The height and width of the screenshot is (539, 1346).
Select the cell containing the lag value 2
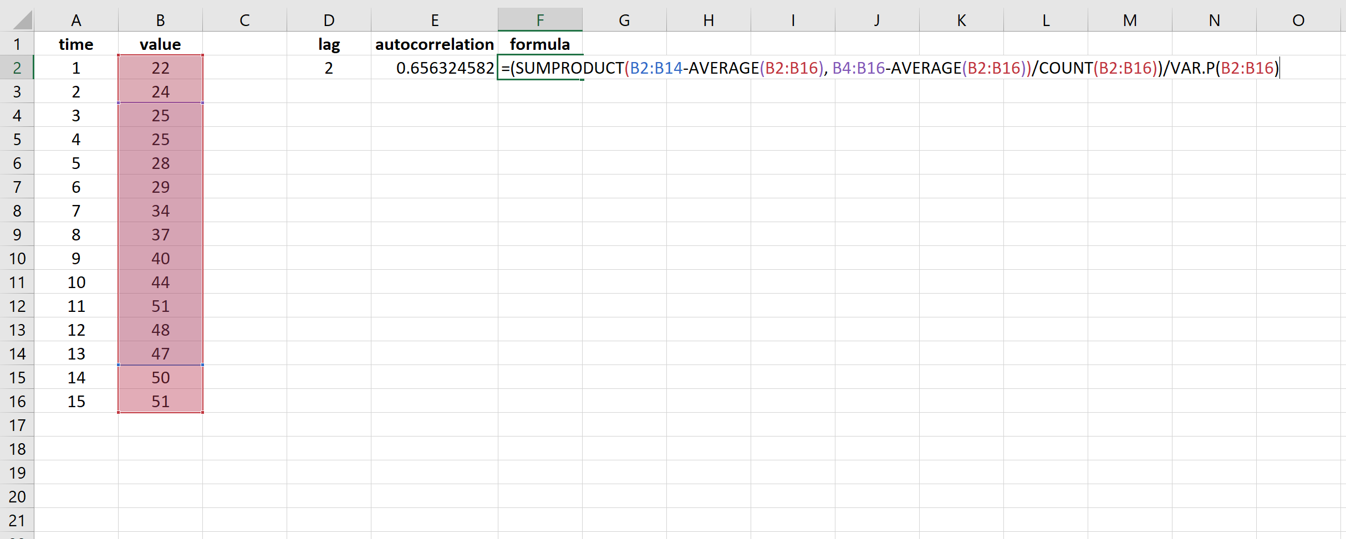[329, 68]
